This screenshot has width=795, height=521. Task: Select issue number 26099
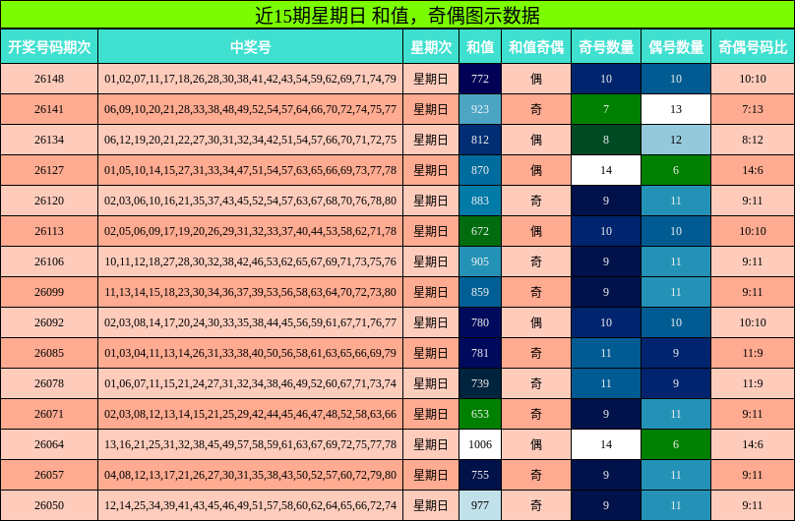click(49, 292)
